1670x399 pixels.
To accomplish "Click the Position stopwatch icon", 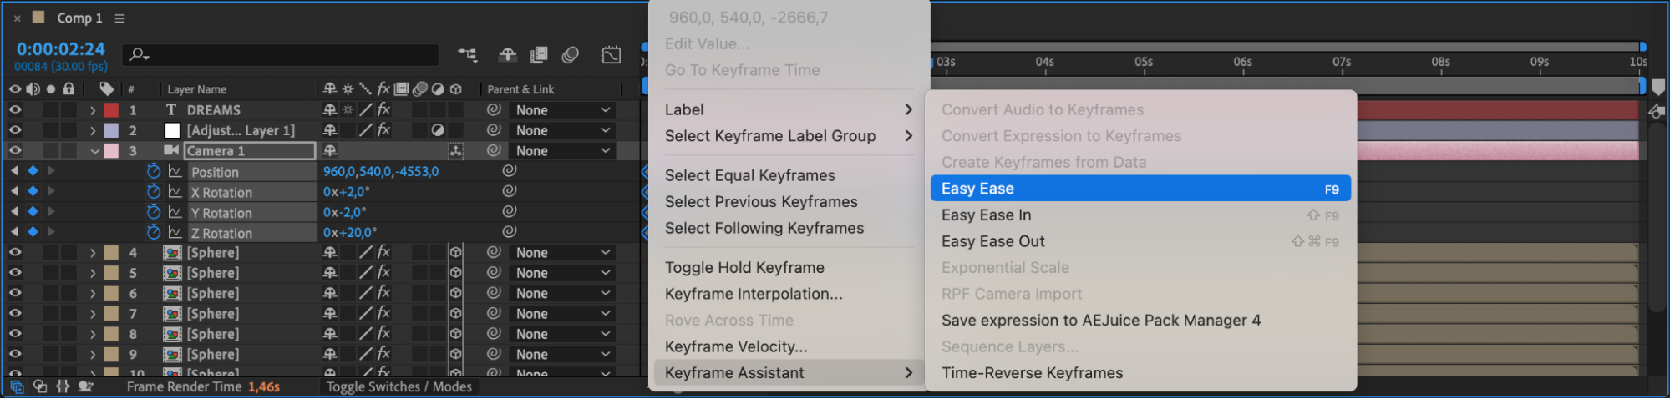I will pyautogui.click(x=154, y=171).
